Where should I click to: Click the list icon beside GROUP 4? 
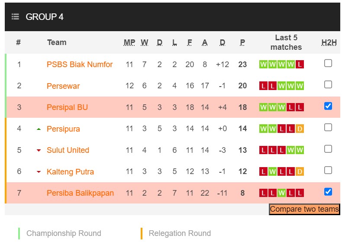click(15, 17)
